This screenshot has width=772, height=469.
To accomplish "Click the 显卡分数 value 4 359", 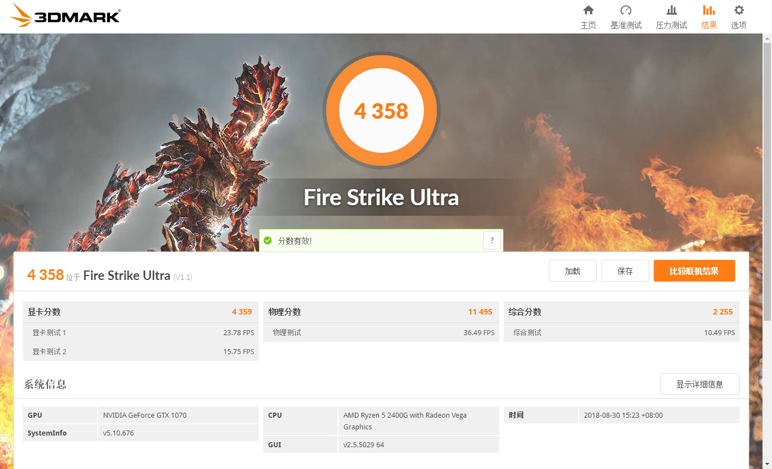I will pos(242,312).
